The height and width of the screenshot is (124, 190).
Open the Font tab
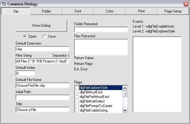click(x=78, y=11)
